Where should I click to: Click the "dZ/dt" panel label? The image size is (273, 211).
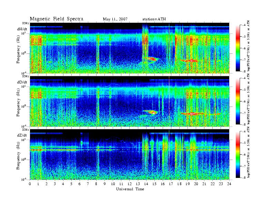tap(22, 135)
